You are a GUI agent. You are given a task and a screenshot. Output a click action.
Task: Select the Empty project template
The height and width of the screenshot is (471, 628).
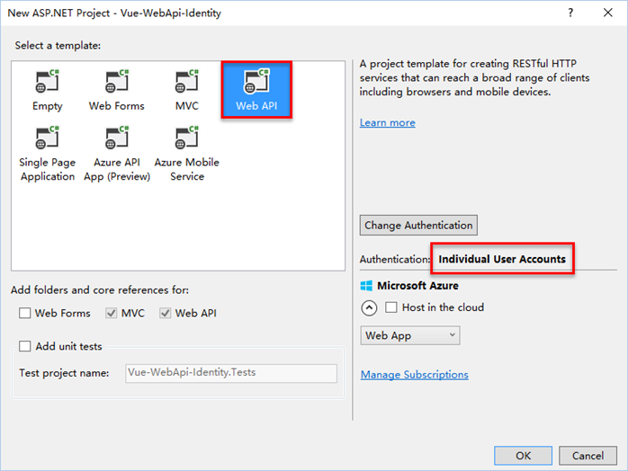(x=48, y=91)
